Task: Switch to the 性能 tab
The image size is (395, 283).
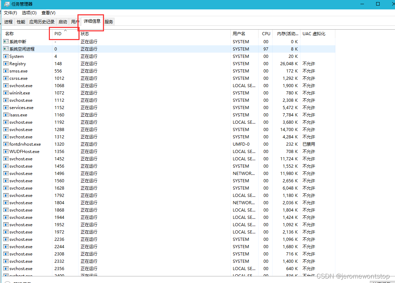Action: click(20, 21)
